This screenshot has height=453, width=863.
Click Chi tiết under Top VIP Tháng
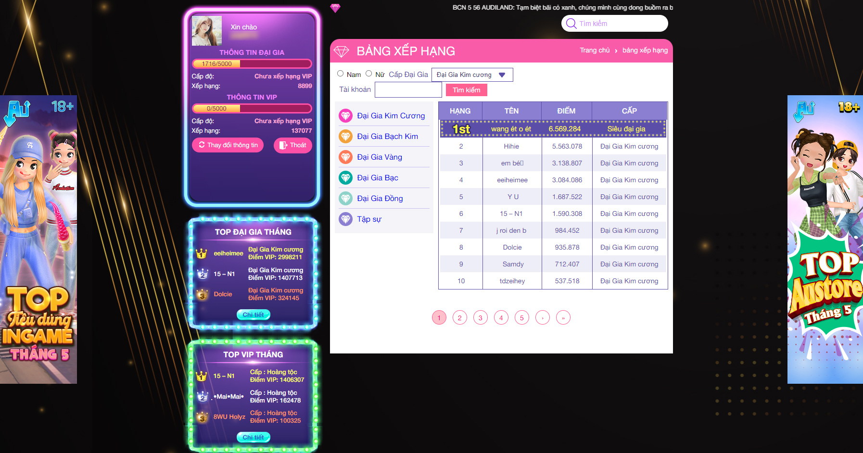pyautogui.click(x=254, y=437)
